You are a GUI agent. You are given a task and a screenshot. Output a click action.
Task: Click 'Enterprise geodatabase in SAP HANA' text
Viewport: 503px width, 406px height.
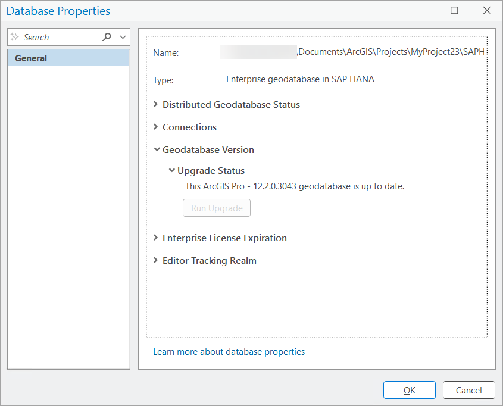pyautogui.click(x=300, y=79)
